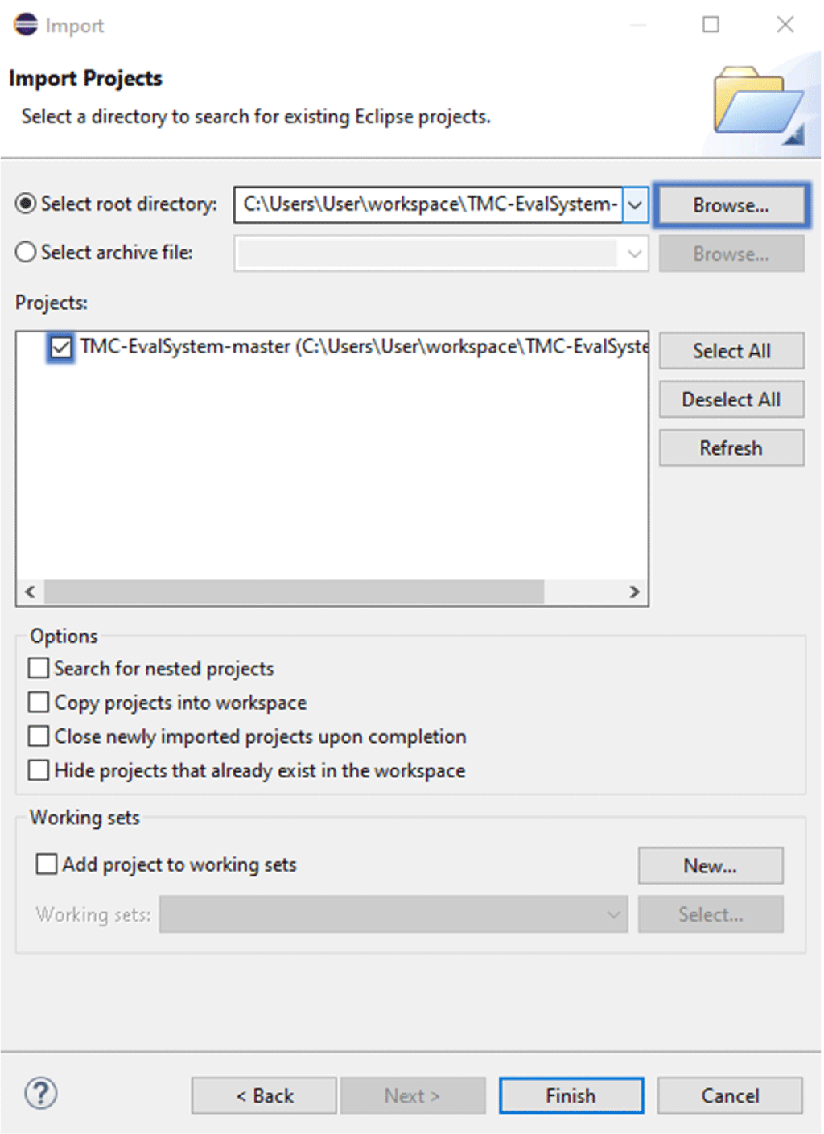Click the Select All button
This screenshot has height=1134, width=824.
(x=731, y=351)
